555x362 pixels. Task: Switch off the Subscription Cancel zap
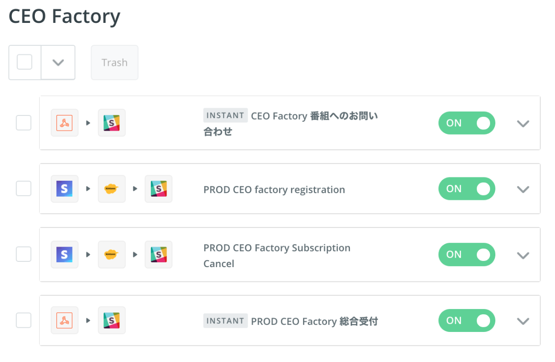point(467,254)
